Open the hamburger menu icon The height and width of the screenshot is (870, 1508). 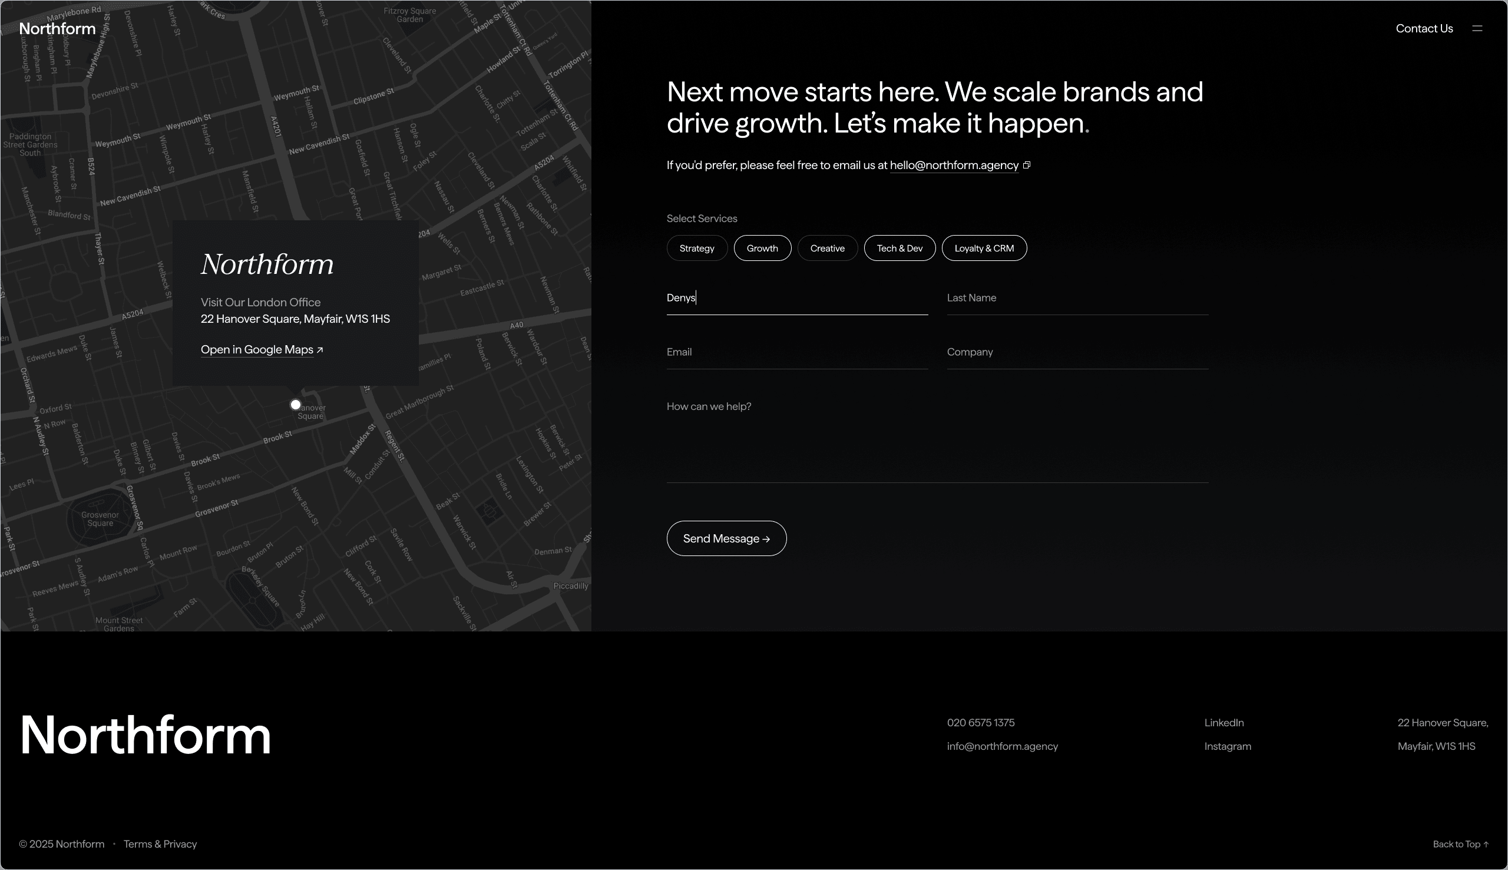coord(1477,28)
